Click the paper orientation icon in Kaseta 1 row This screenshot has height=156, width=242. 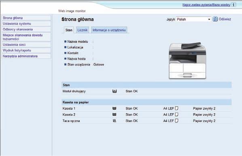pos(176,108)
